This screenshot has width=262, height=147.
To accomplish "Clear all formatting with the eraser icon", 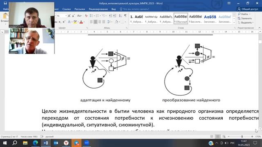I will click(x=86, y=16).
